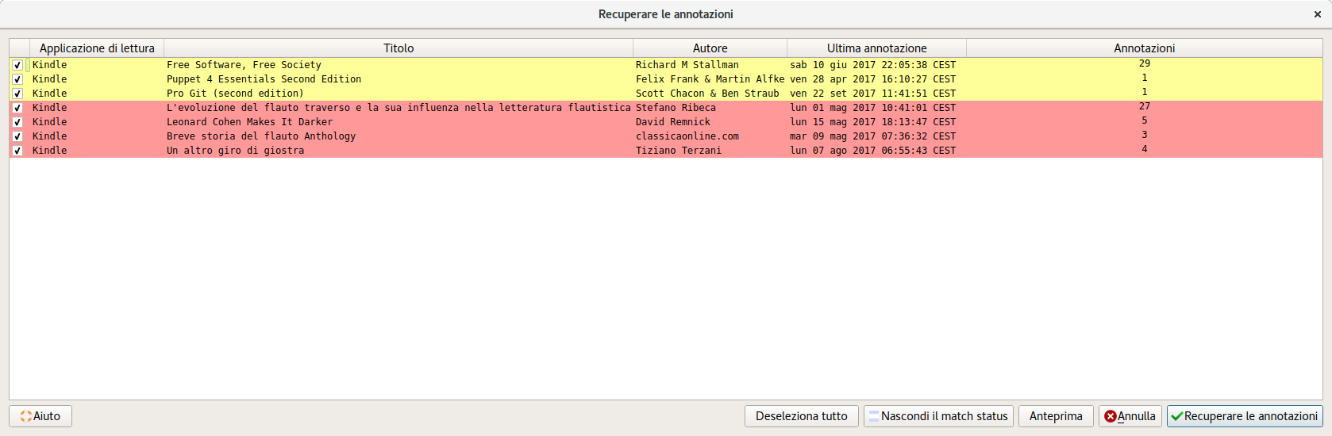Sort by the Autore column header
Screen dimensions: 1332x436
[710, 48]
